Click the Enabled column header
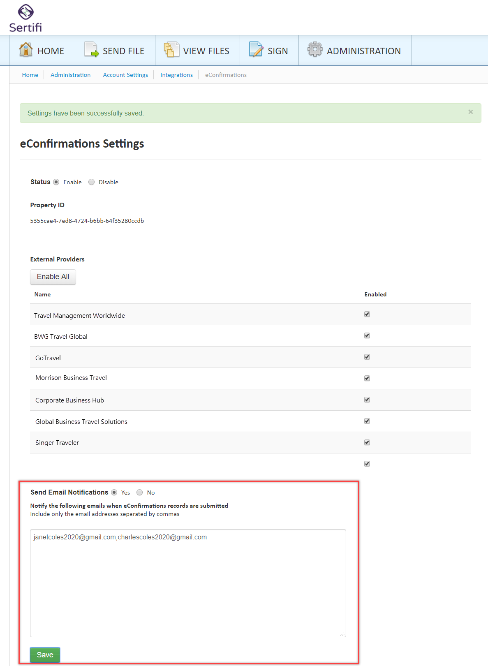This screenshot has width=488, height=666. pos(375,294)
